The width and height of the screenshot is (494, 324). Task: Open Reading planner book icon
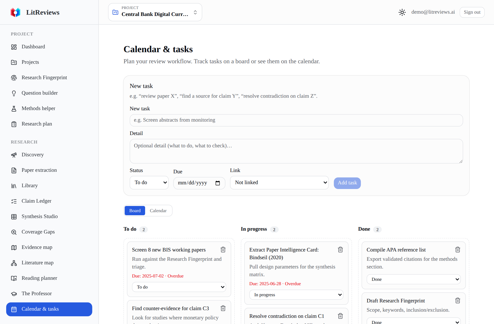(x=14, y=278)
